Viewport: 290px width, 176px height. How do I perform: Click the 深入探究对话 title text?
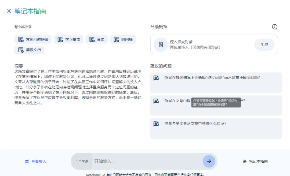click(181, 42)
